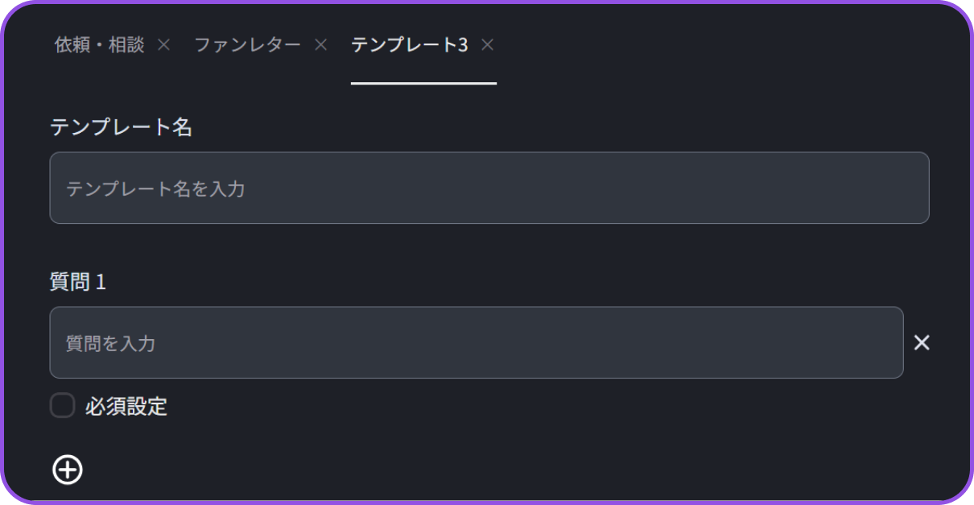Image resolution: width=974 pixels, height=505 pixels.
Task: Select the テンプレート3 tab
Action: pyautogui.click(x=409, y=45)
